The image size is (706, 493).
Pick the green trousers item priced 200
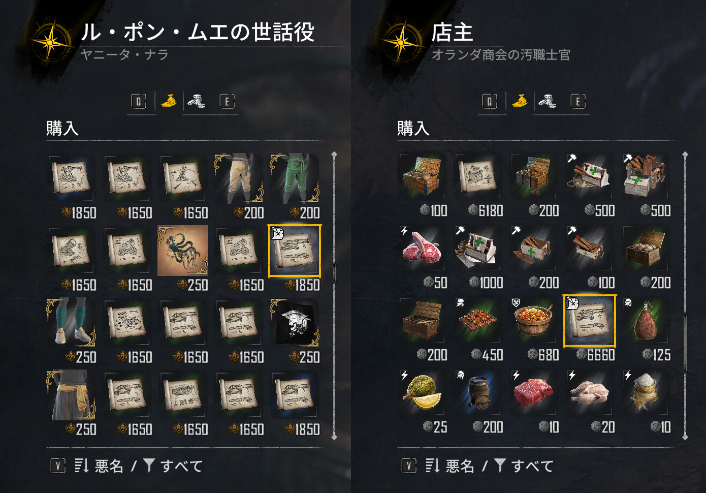point(295,178)
